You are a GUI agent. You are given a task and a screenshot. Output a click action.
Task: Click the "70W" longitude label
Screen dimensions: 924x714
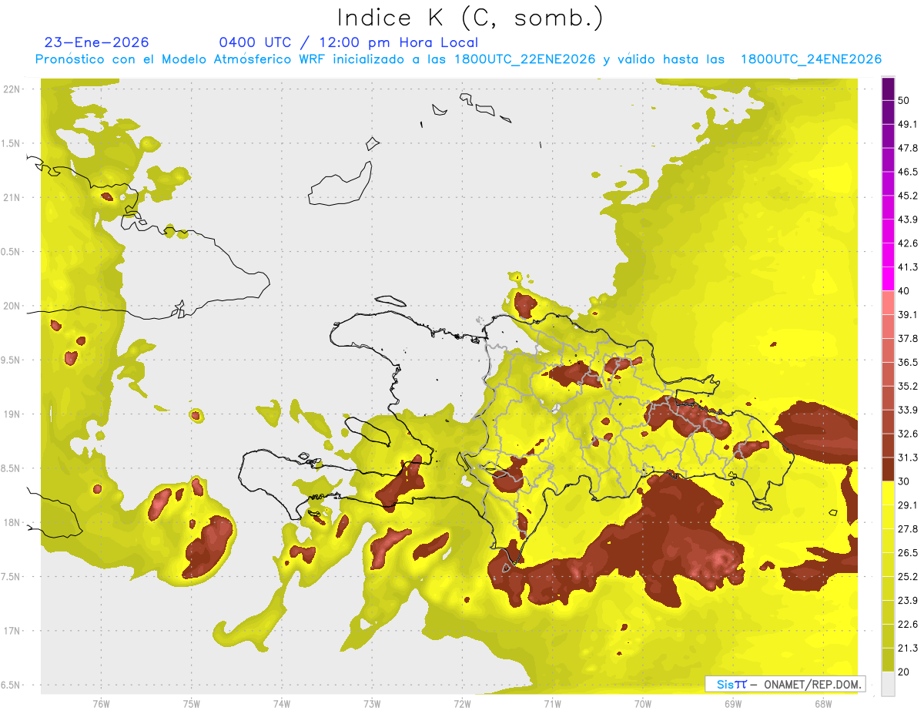(643, 704)
